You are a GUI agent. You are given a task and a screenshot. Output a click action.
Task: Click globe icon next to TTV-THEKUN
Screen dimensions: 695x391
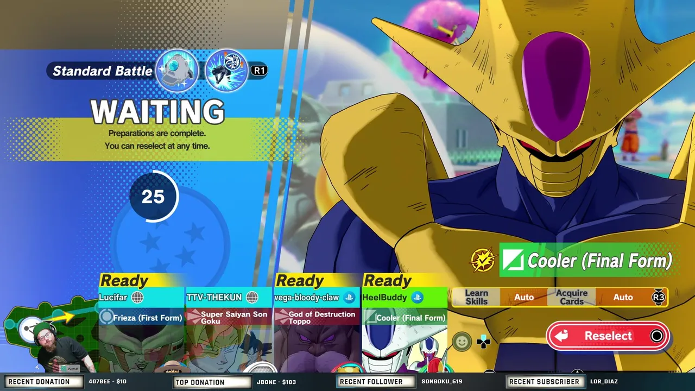(x=252, y=297)
